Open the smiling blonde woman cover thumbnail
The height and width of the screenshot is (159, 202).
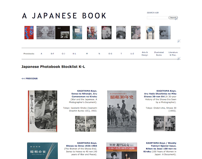click(x=92, y=32)
